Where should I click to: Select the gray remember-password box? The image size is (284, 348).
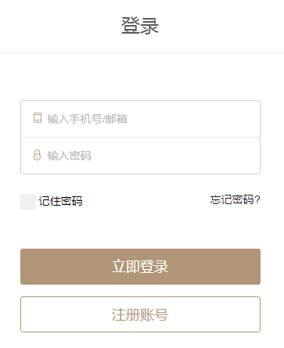point(28,202)
